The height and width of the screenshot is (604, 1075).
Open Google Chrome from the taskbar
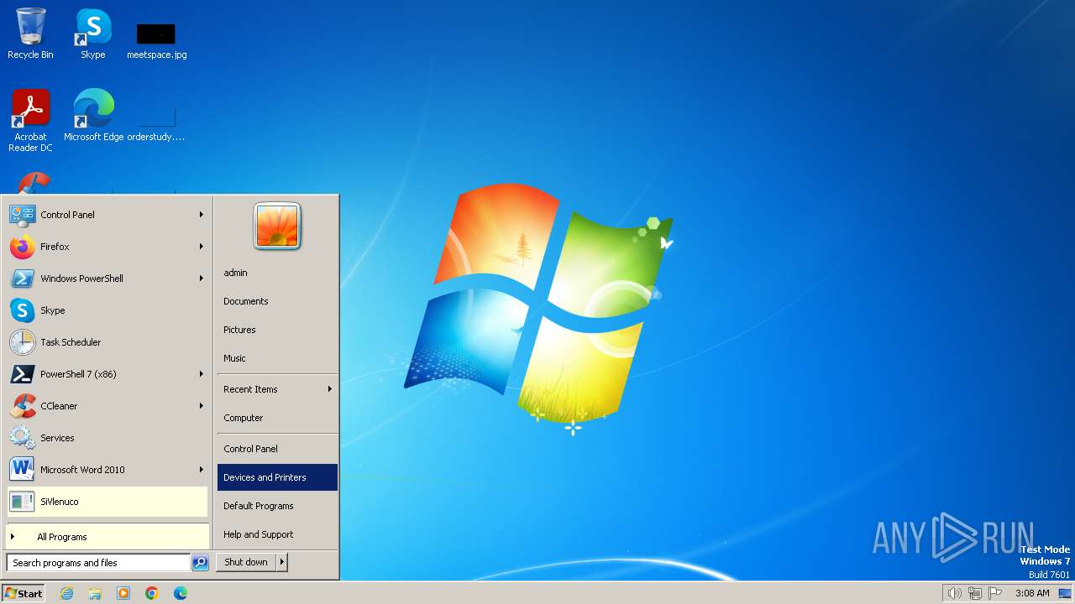click(x=152, y=593)
